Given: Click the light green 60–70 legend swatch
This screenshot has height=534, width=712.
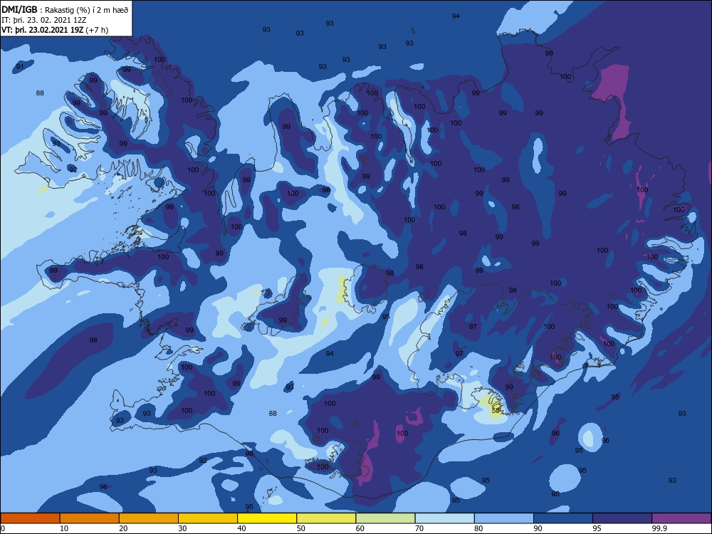Looking at the screenshot, I should tap(385, 518).
